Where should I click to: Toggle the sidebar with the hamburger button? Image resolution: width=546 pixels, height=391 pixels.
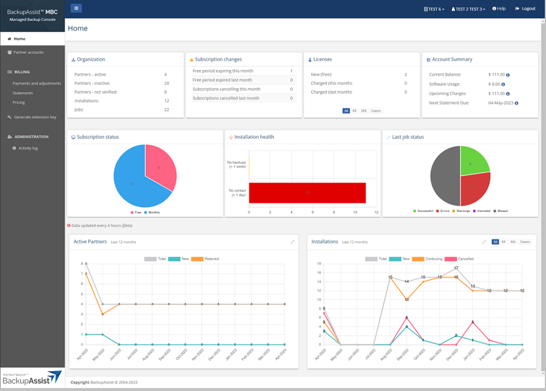tap(76, 8)
